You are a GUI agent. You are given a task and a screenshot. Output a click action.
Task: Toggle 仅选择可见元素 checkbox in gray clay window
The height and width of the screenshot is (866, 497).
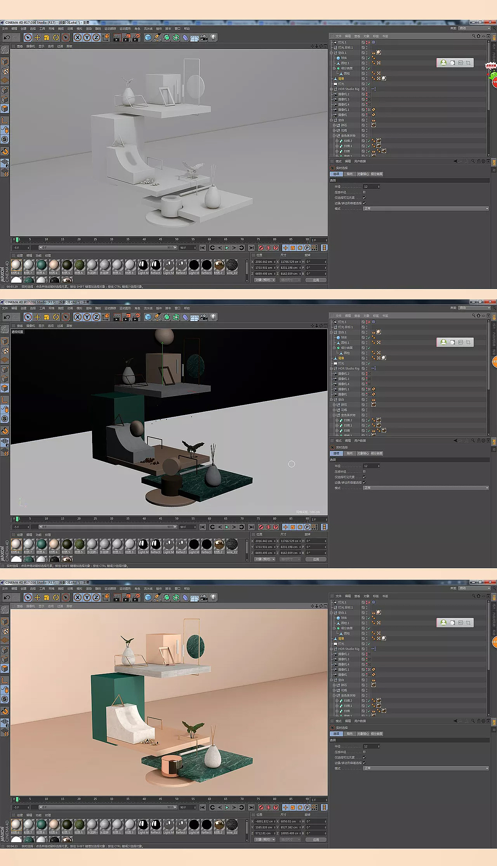[364, 198]
